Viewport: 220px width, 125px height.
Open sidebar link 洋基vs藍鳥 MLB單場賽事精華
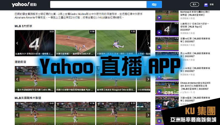pos(195,99)
